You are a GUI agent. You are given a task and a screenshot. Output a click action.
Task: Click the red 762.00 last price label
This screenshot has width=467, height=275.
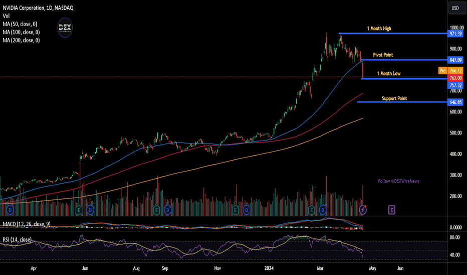pyautogui.click(x=455, y=78)
